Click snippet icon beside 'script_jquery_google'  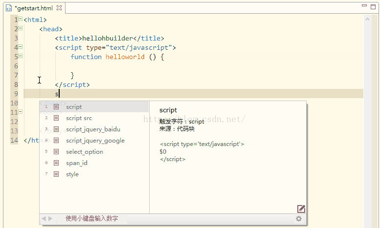pos(56,141)
